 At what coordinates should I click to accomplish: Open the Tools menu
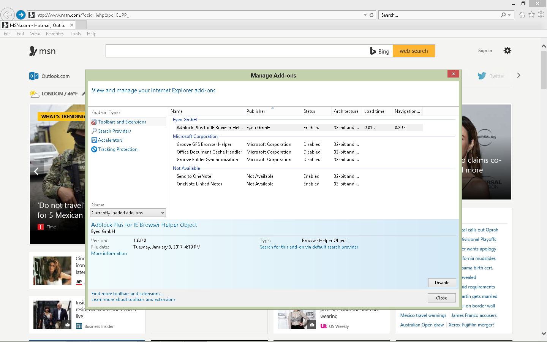click(x=75, y=33)
